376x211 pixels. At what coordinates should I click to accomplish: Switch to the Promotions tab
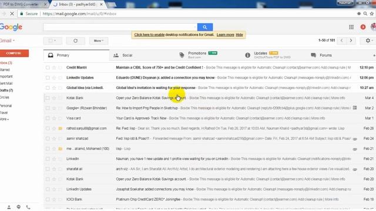(x=207, y=55)
